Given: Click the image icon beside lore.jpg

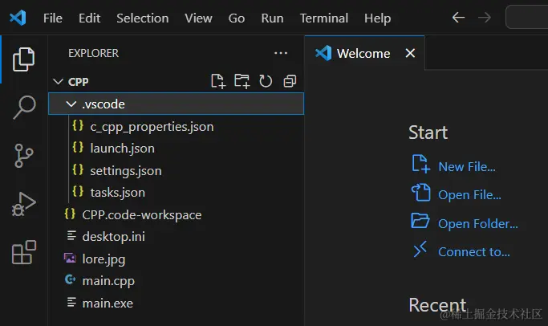Looking at the screenshot, I should pos(70,259).
